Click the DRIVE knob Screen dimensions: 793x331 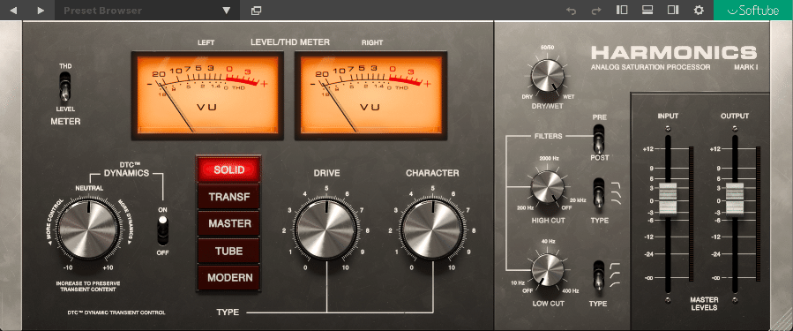326,229
